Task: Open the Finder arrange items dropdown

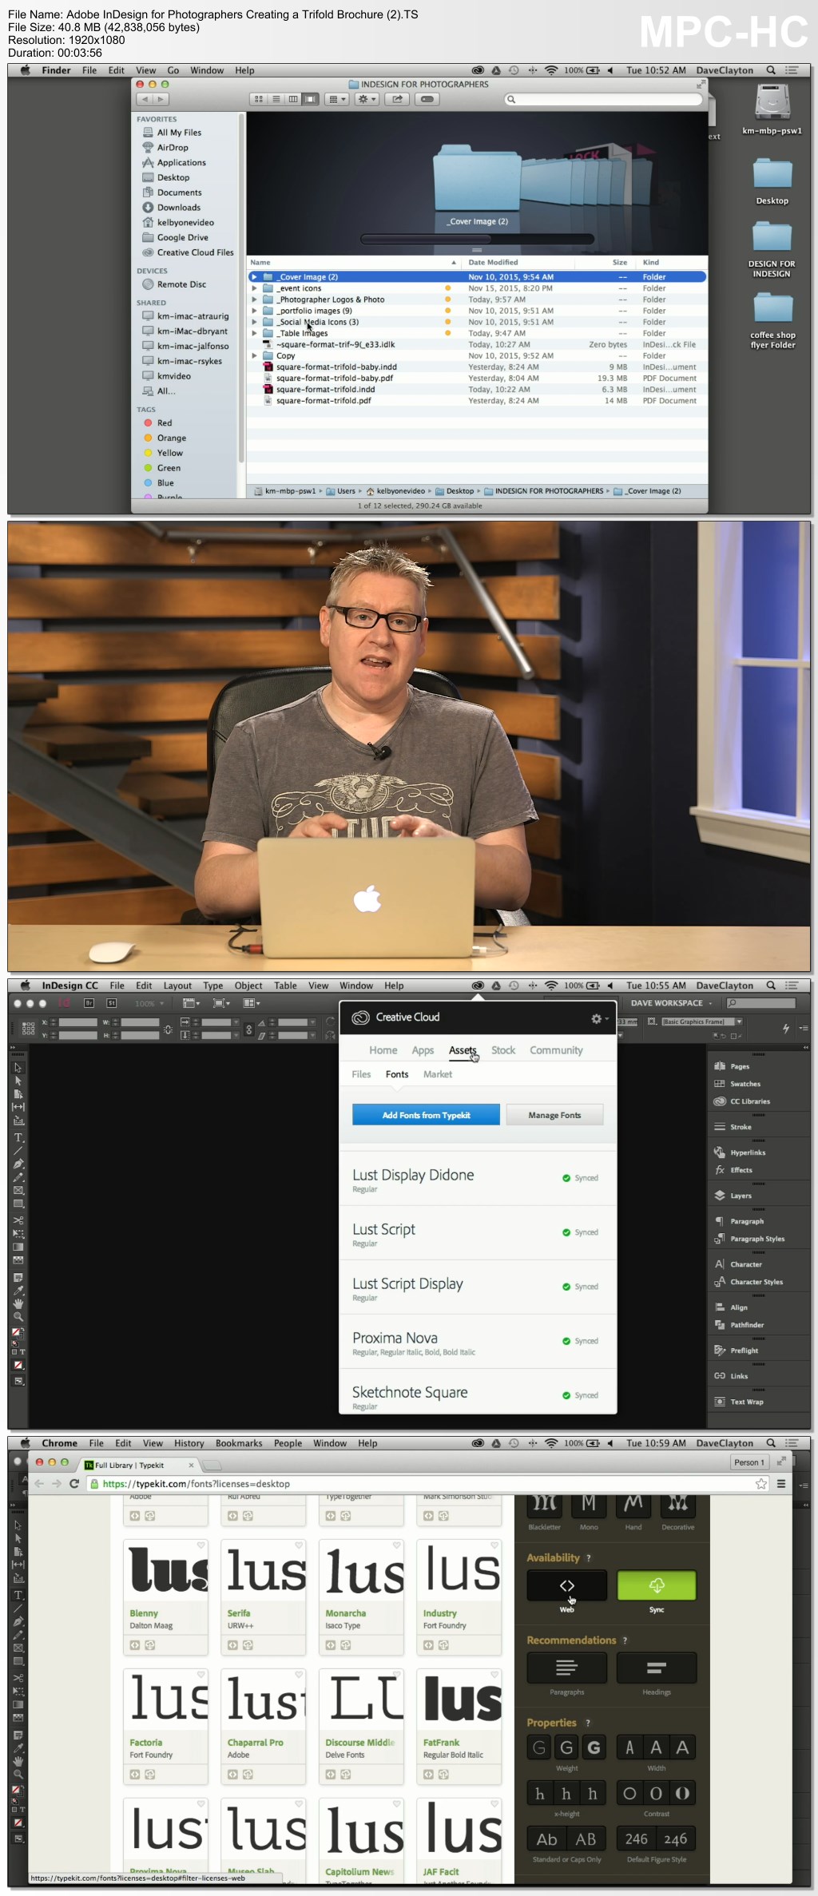Action: [338, 99]
